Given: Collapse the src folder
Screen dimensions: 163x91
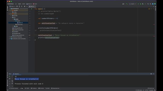Looking at the screenshot, I should [11, 17].
